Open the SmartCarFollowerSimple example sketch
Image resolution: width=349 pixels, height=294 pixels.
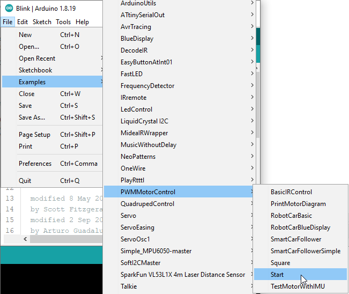300,251
